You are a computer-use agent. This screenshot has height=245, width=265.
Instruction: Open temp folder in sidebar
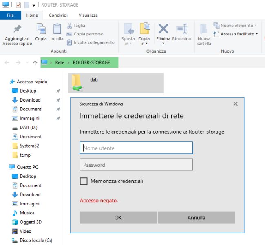(x=25, y=155)
